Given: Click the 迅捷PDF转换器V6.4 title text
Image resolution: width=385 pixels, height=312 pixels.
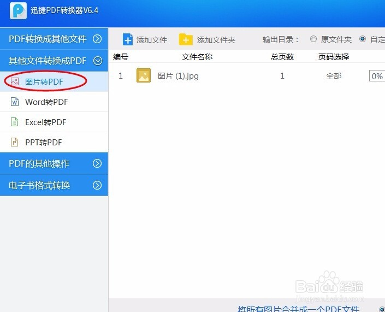Looking at the screenshot, I should pyautogui.click(x=64, y=10).
